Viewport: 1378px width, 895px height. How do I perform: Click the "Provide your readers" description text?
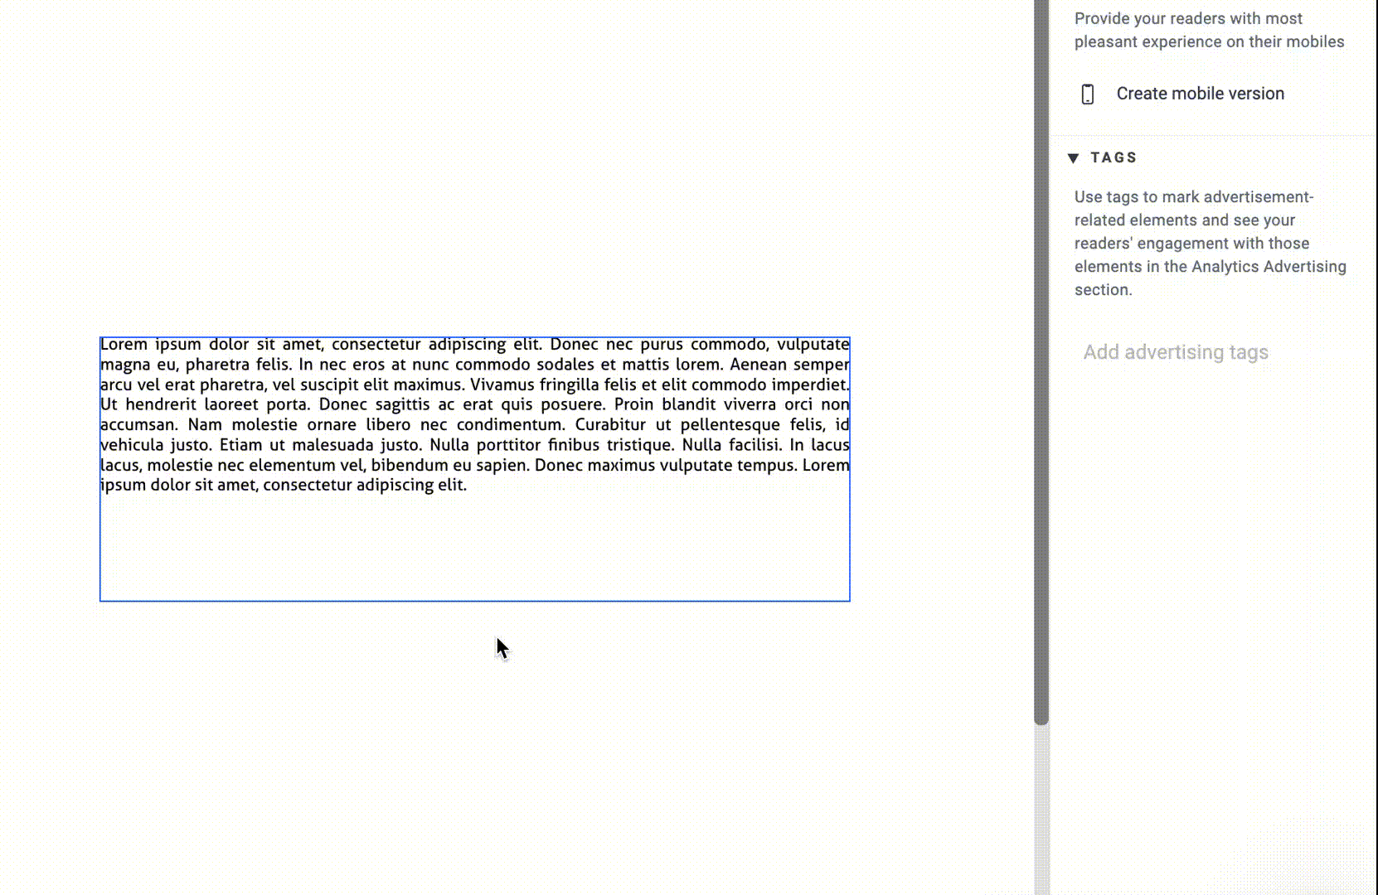coord(1209,30)
